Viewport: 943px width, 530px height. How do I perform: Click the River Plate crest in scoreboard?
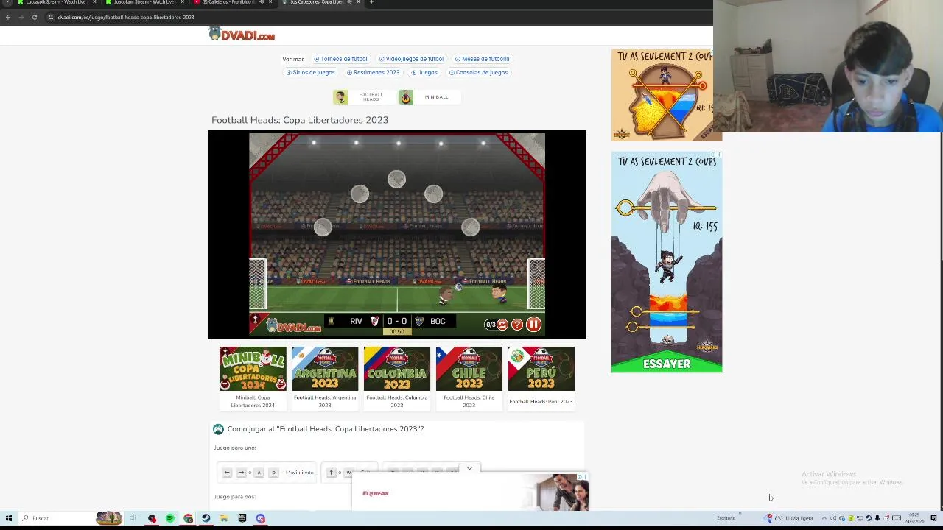pyautogui.click(x=374, y=321)
